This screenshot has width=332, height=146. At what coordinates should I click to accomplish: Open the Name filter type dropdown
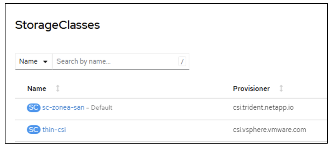click(34, 62)
